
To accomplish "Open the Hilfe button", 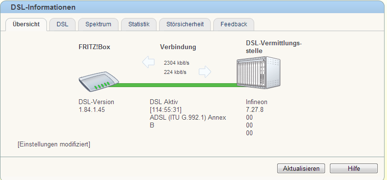I will pos(354,168).
